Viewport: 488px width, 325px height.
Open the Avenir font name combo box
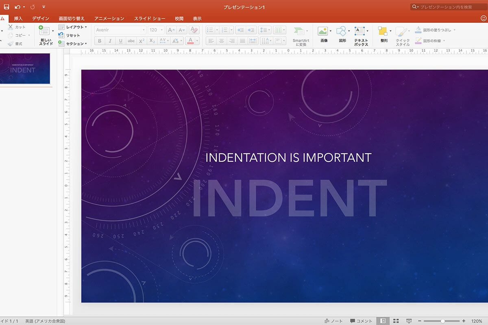[120, 30]
